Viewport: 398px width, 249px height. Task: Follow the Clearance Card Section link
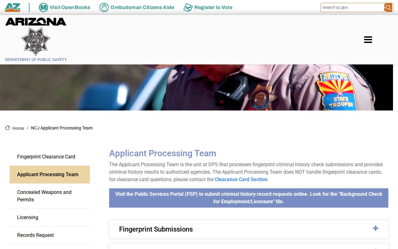coord(241,179)
